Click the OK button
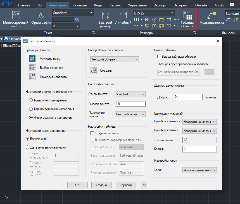Viewport: 240px width, 204px height. pos(77,185)
